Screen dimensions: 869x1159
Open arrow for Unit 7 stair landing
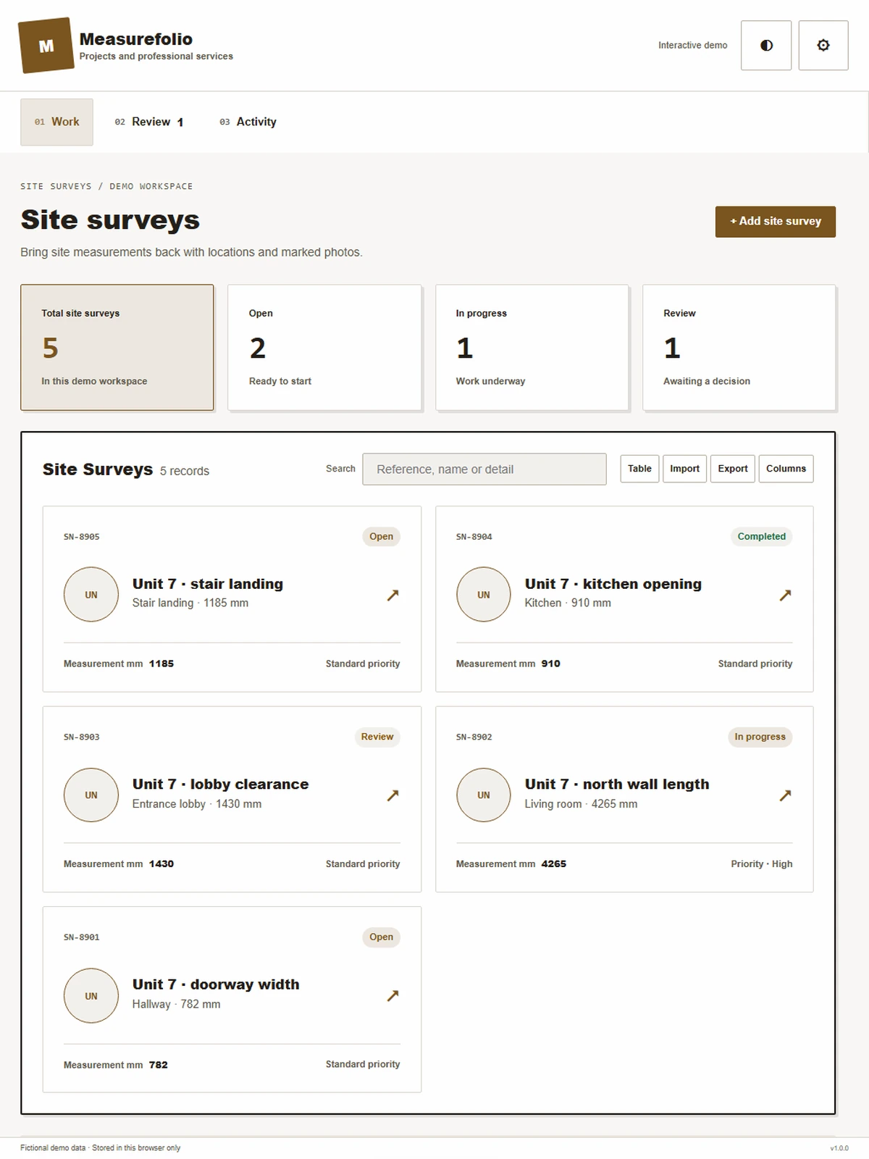(392, 595)
